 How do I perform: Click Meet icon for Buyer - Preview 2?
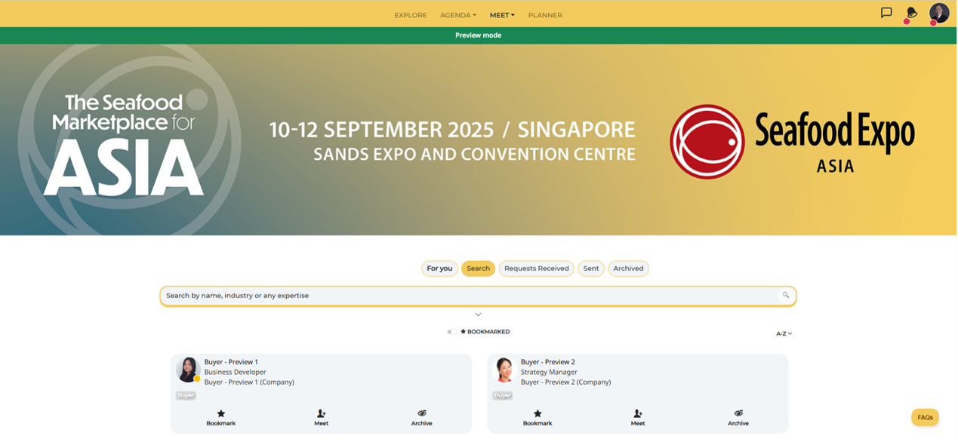coord(638,414)
